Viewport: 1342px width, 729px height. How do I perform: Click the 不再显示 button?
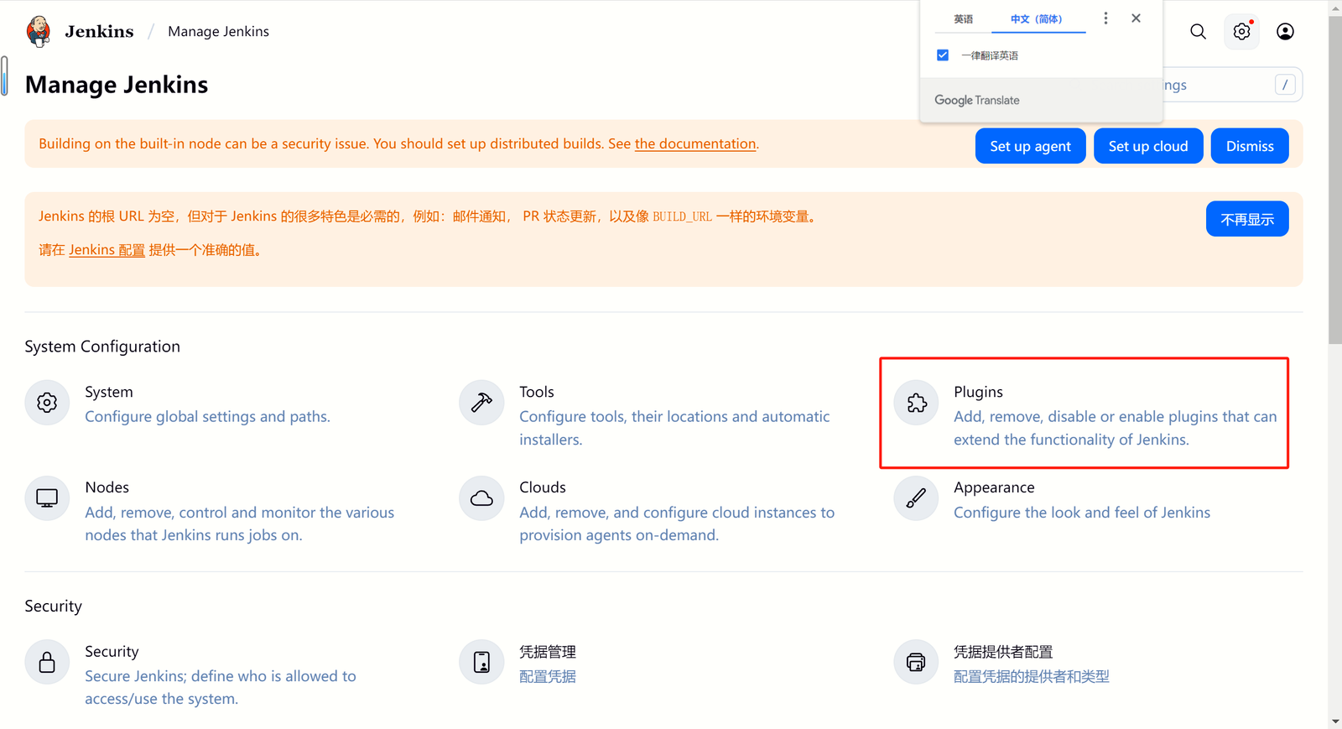click(1247, 219)
